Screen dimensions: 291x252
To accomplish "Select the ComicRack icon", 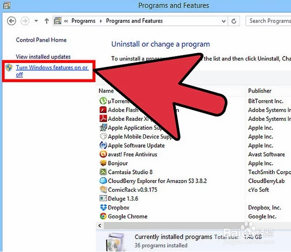I will click(103, 189).
